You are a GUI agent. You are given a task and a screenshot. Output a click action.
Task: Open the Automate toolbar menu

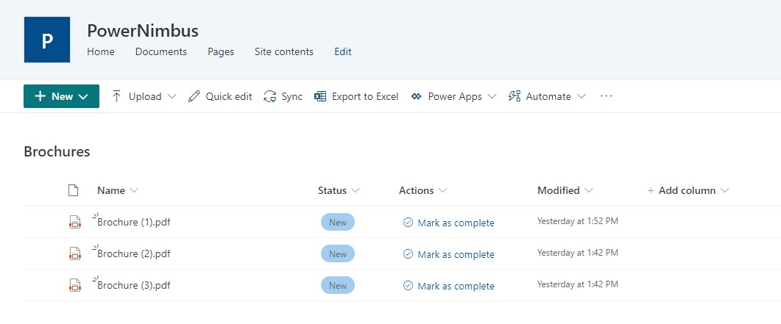click(547, 96)
